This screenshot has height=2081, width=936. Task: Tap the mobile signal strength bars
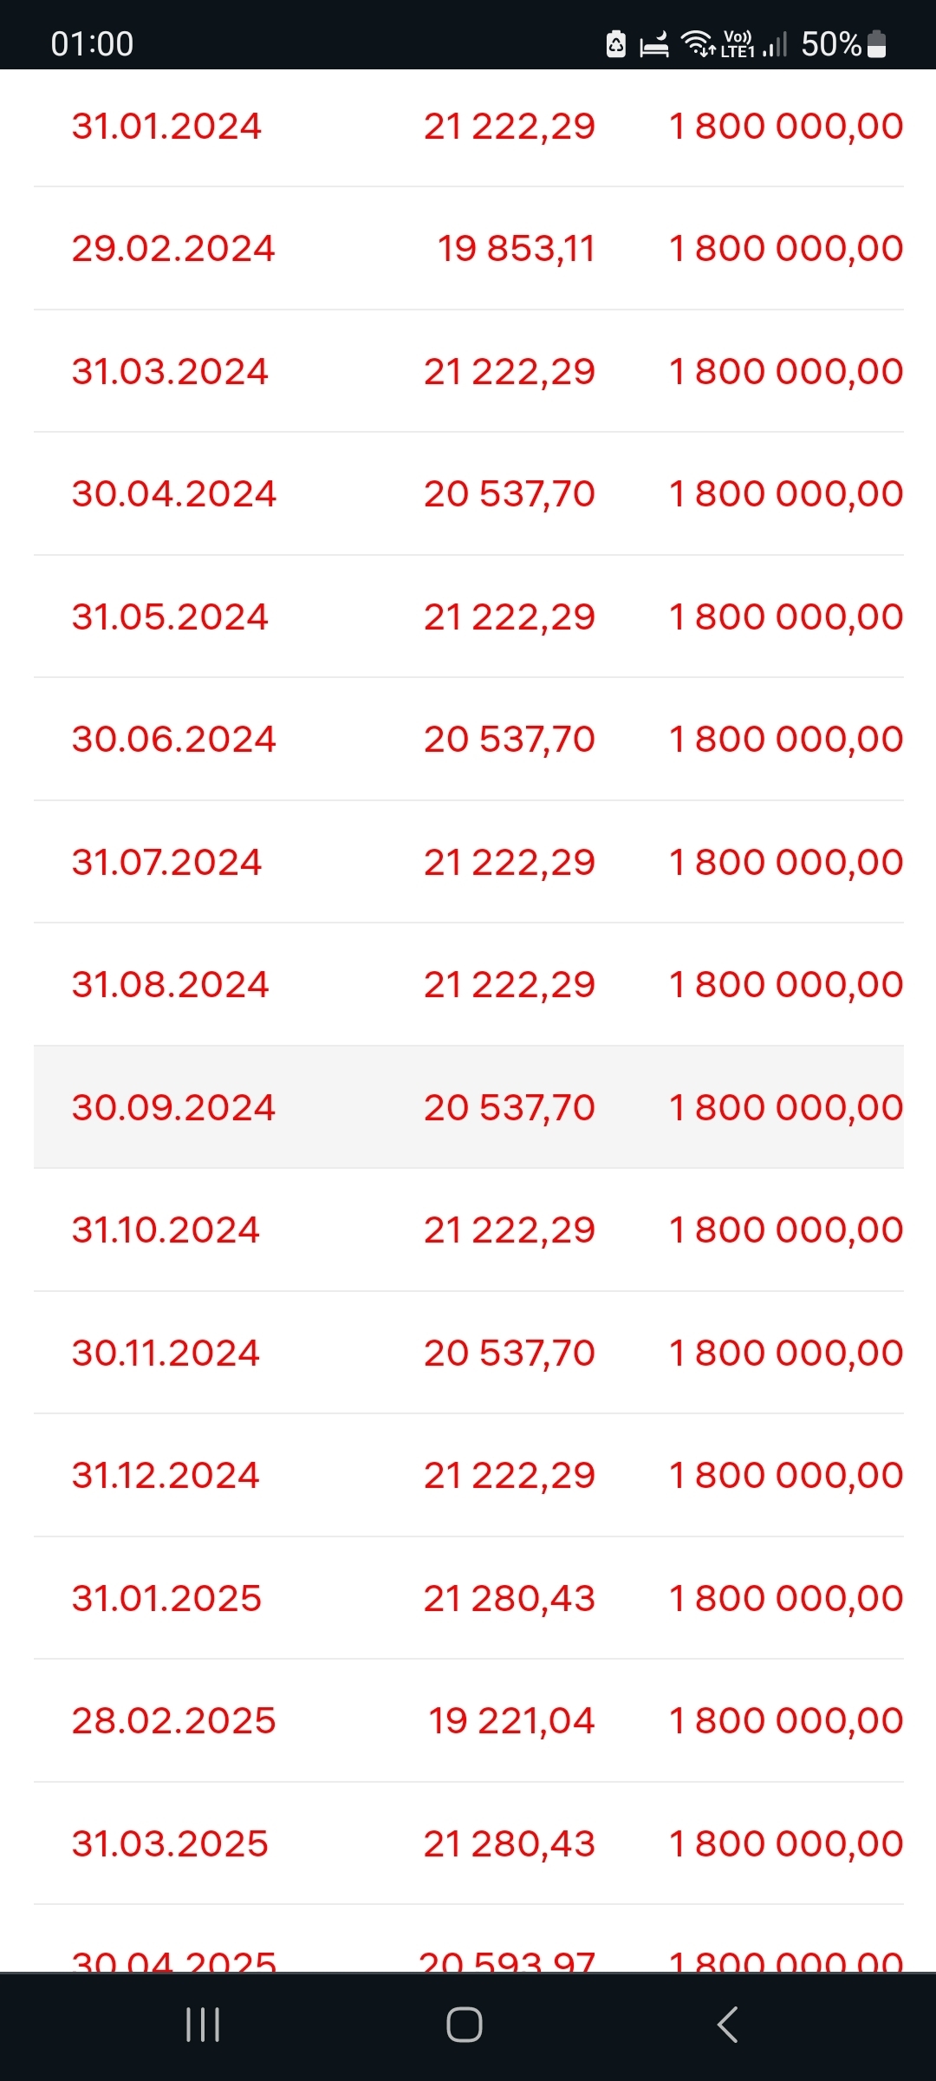(776, 44)
